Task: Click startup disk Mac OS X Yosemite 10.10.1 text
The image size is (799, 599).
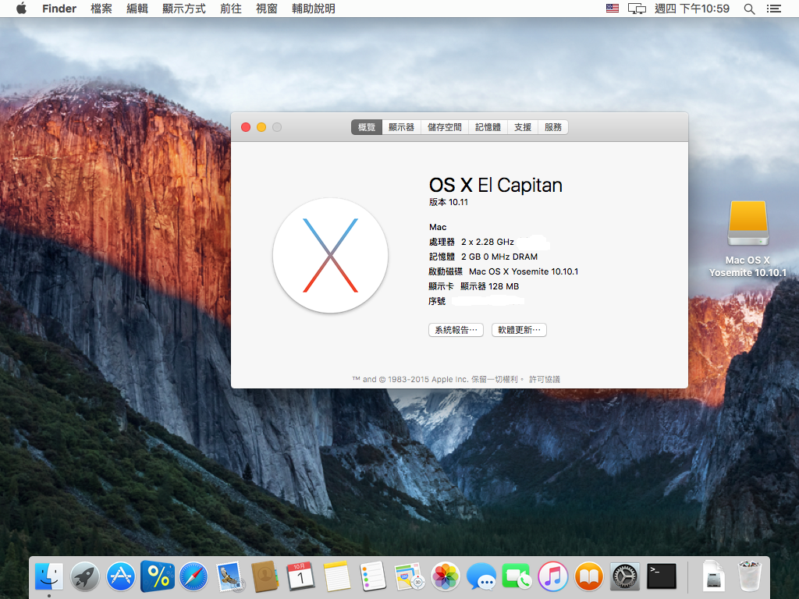Action: pyautogui.click(x=524, y=271)
